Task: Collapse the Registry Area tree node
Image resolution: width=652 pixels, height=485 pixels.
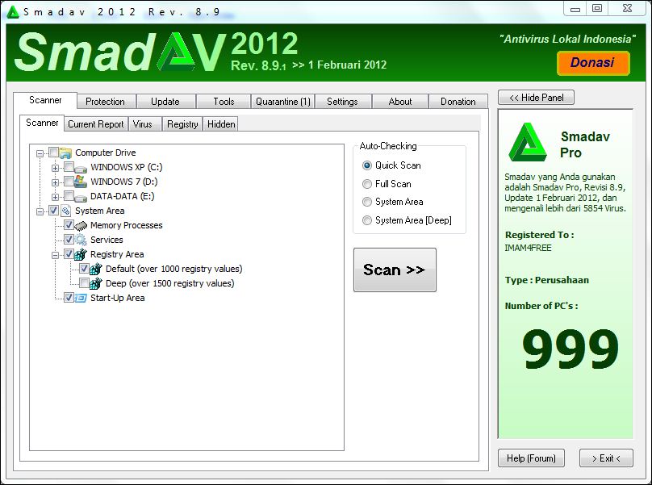Action: click(x=55, y=255)
